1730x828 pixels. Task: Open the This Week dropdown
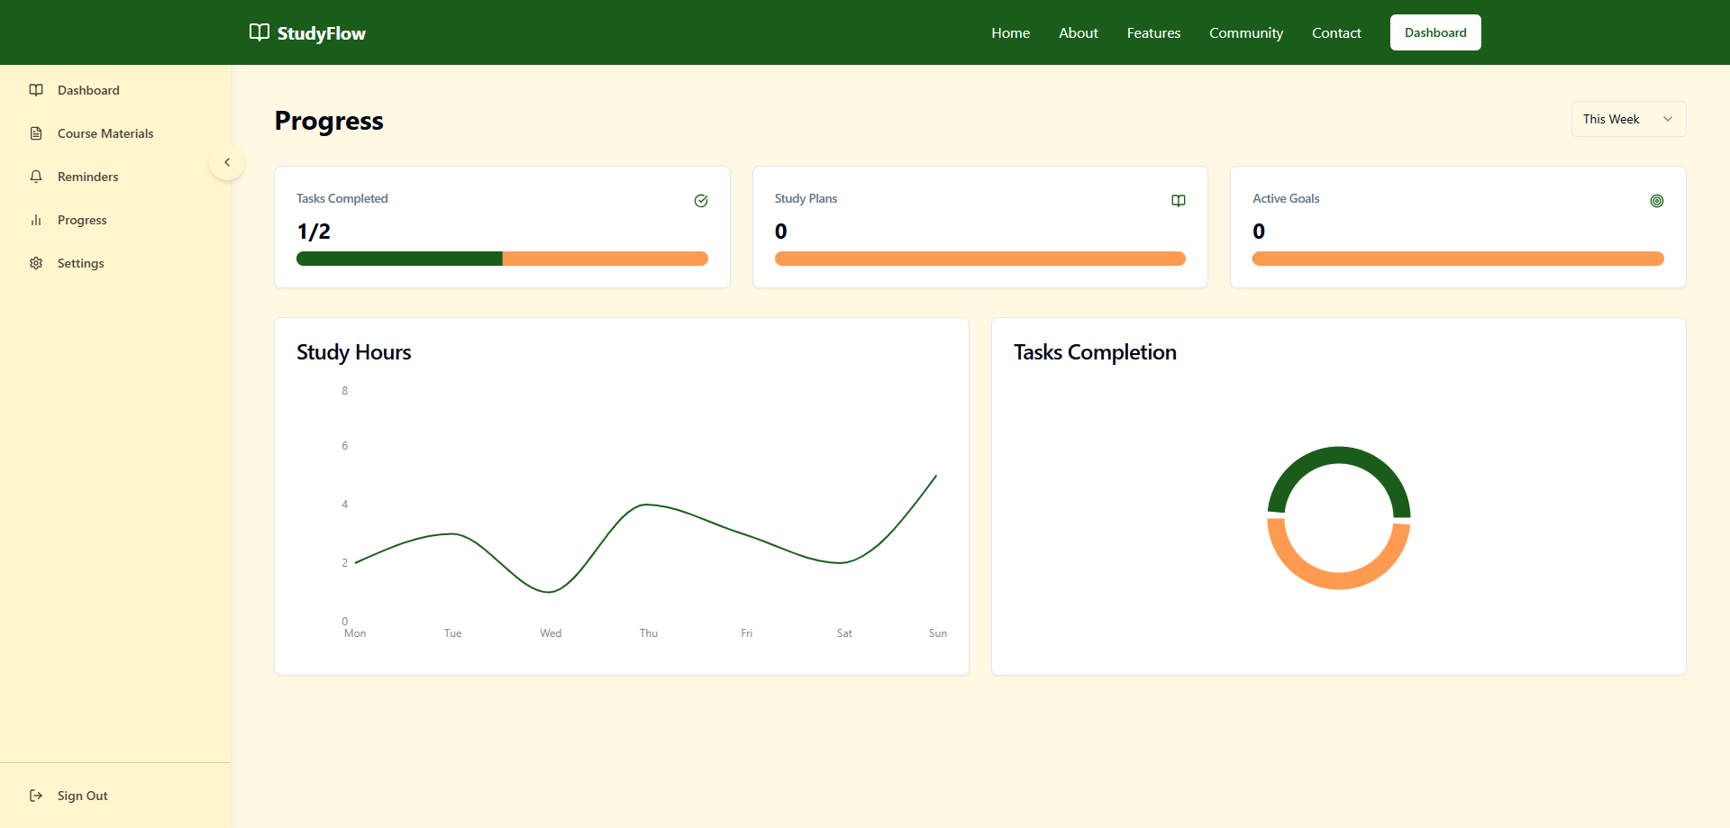(x=1628, y=119)
